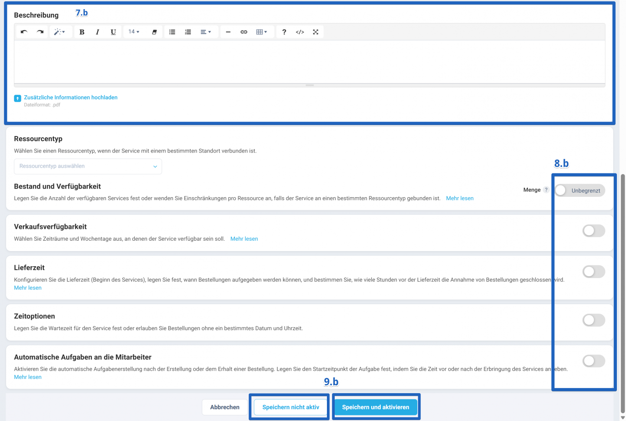Undo the last edit in the editor

point(24,32)
